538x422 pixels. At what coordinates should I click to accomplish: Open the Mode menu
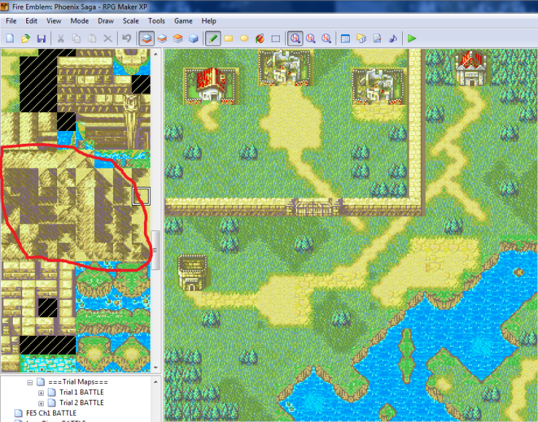tap(79, 21)
